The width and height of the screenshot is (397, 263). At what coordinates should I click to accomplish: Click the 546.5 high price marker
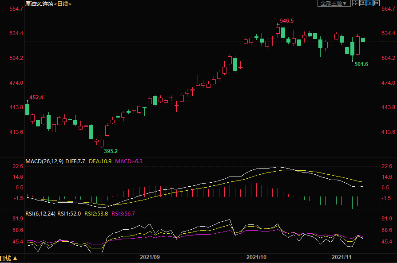[286, 21]
